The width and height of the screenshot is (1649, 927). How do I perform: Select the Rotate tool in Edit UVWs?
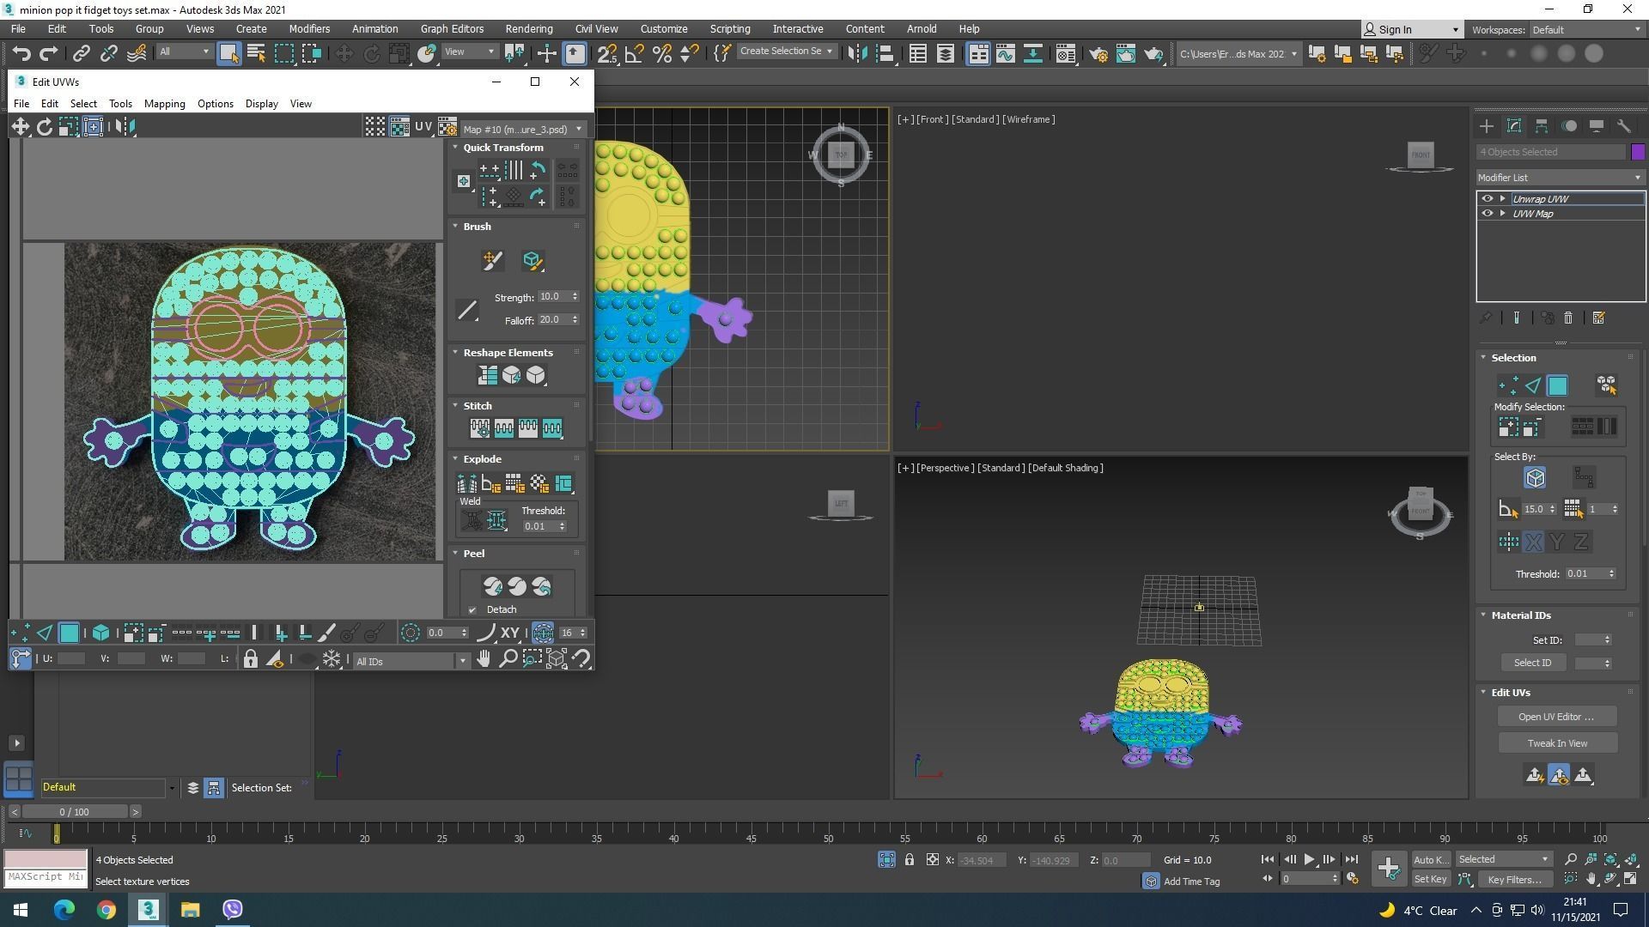44,127
